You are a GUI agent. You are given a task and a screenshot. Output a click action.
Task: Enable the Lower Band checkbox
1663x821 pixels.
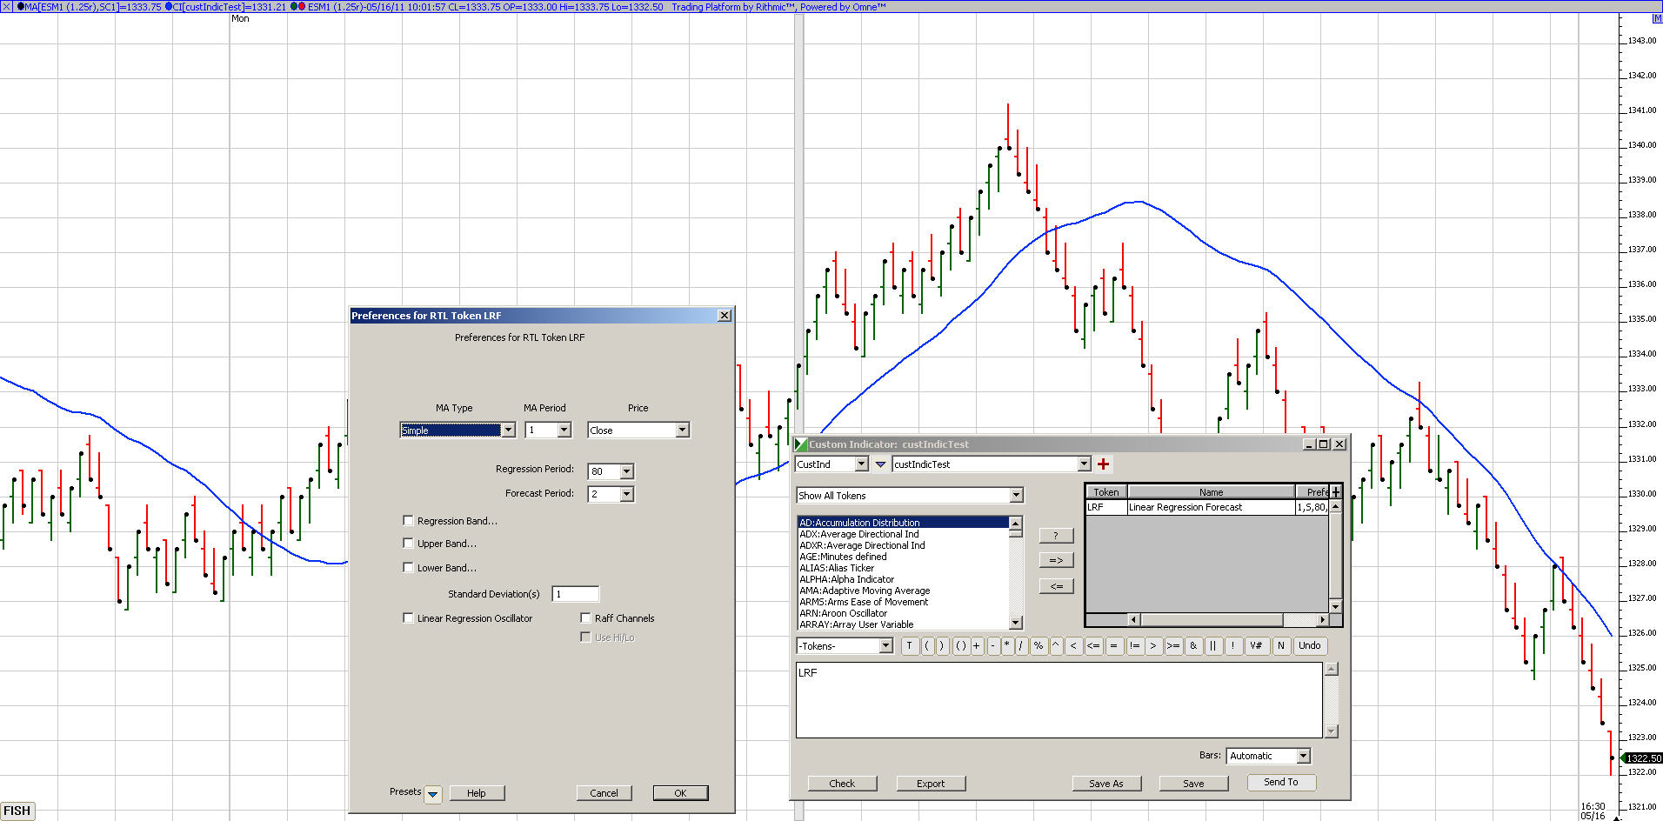[x=408, y=568]
